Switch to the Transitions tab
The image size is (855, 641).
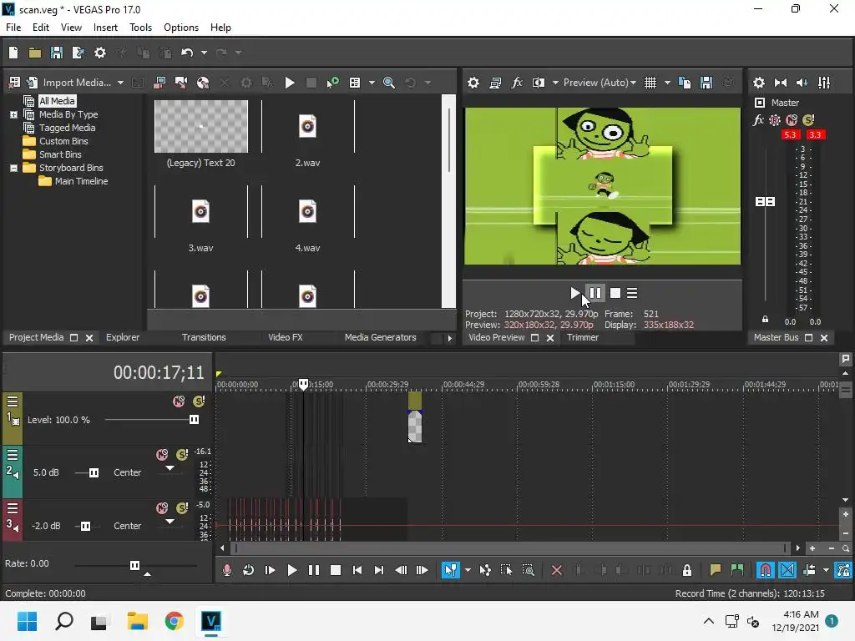tap(204, 337)
